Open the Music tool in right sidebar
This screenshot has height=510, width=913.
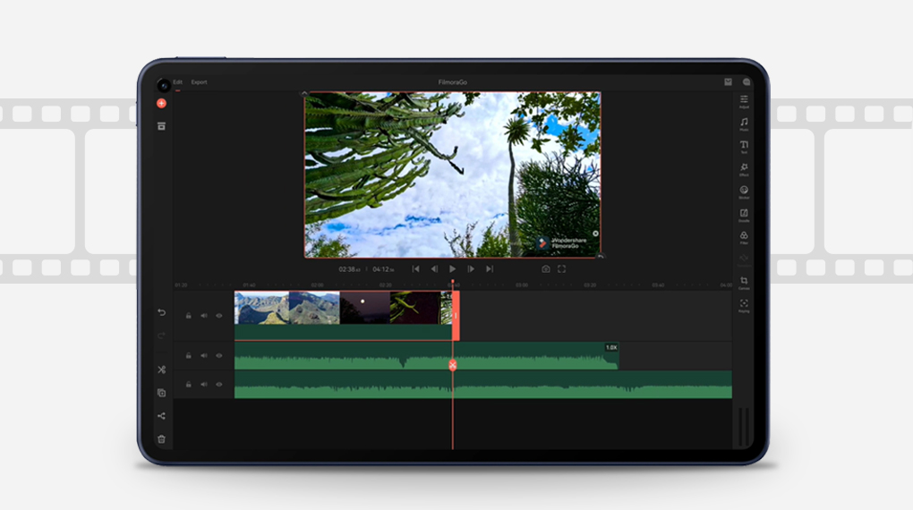pos(744,123)
